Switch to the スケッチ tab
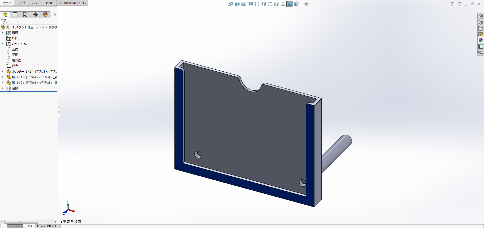This screenshot has width=484, height=228. (x=35, y=3)
